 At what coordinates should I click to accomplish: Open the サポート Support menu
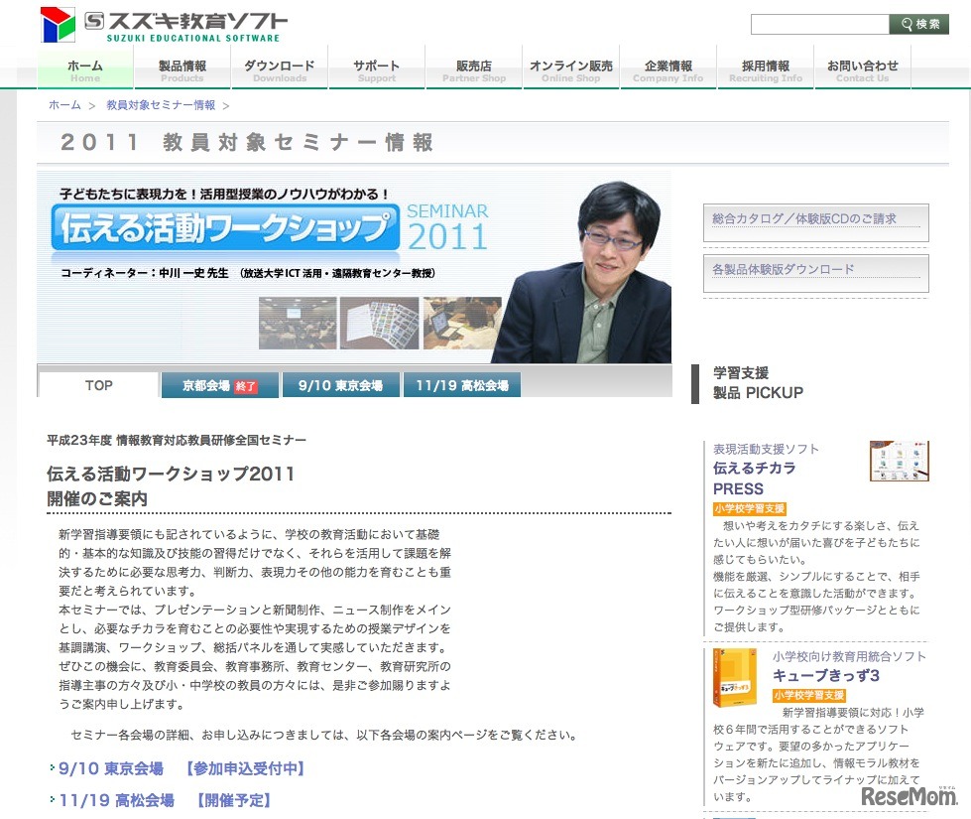[376, 67]
